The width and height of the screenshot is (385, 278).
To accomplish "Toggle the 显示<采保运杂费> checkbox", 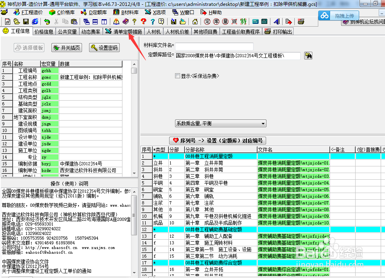I will click(x=177, y=76).
